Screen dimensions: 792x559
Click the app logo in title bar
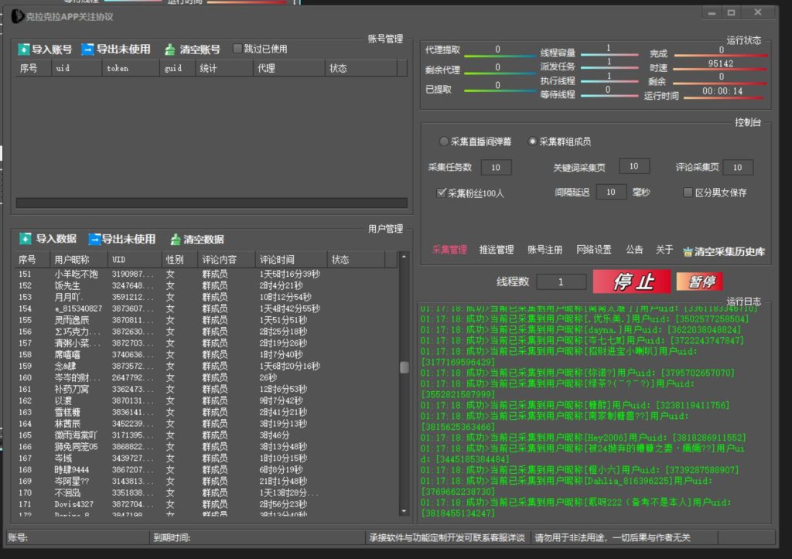pos(17,16)
